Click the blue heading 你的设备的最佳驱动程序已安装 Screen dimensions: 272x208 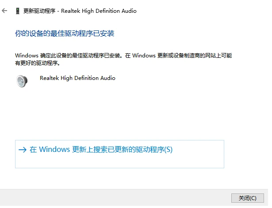pyautogui.click(x=65, y=34)
